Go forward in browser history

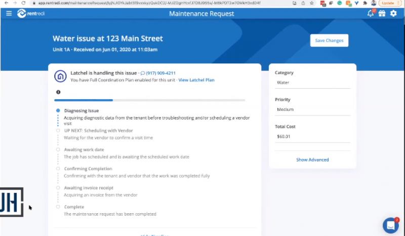(x=15, y=3)
